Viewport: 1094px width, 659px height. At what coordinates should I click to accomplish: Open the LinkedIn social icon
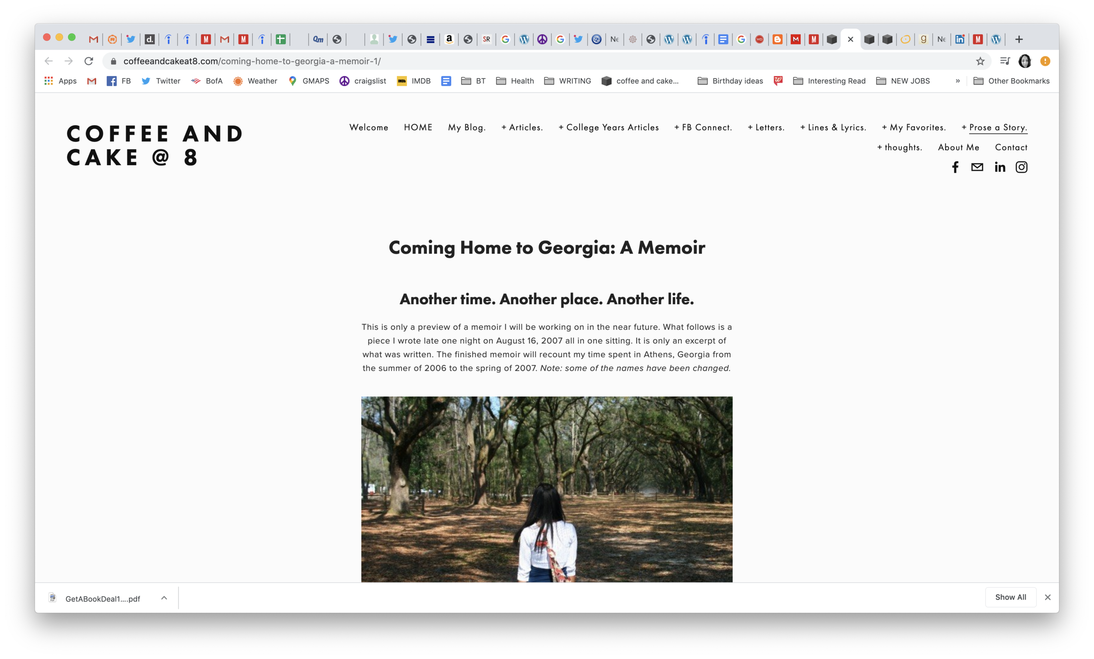pos(999,167)
